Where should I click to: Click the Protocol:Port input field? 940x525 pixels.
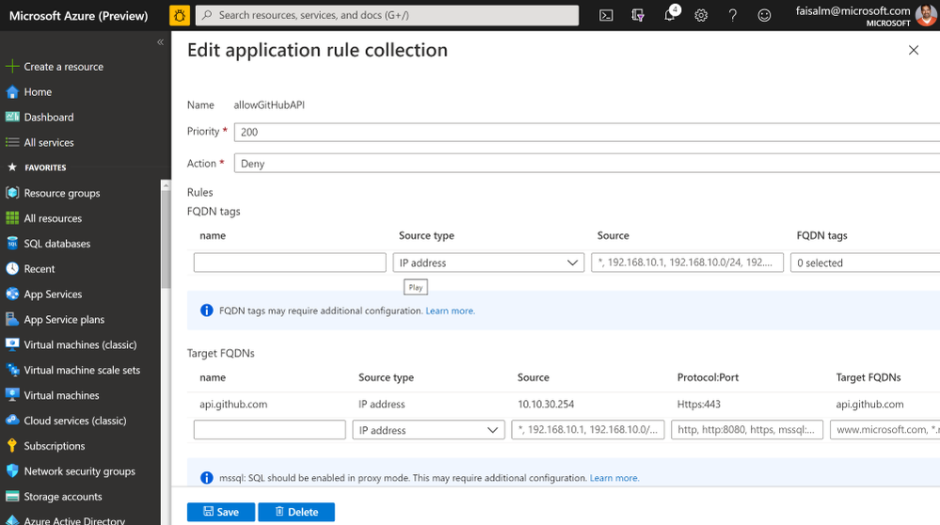747,430
